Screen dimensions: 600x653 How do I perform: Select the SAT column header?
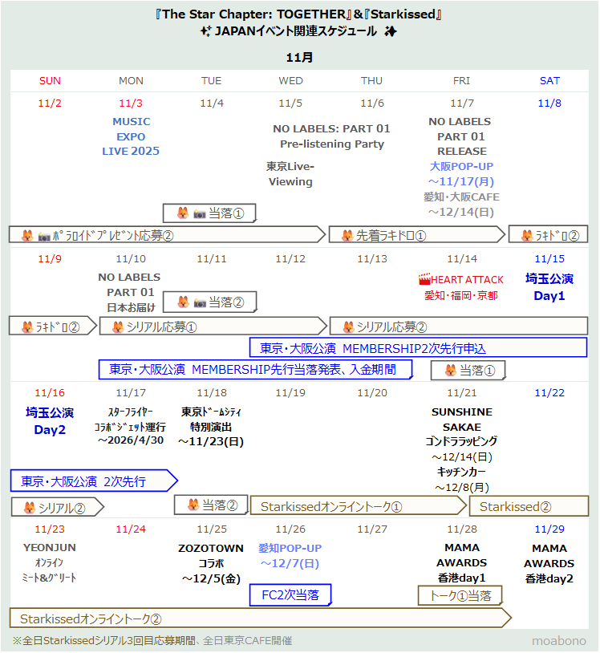[549, 80]
